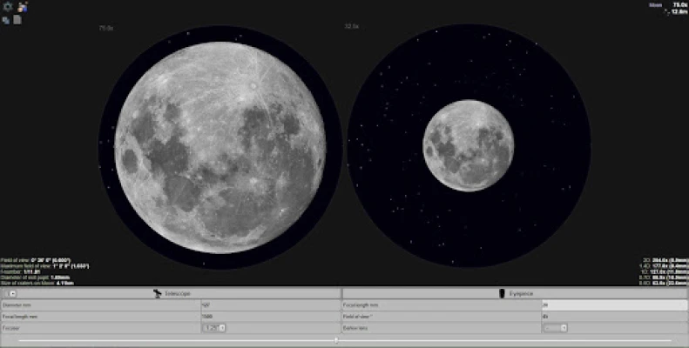Click the Moon label at top right
Screen dimensions: 689x348
(655, 5)
